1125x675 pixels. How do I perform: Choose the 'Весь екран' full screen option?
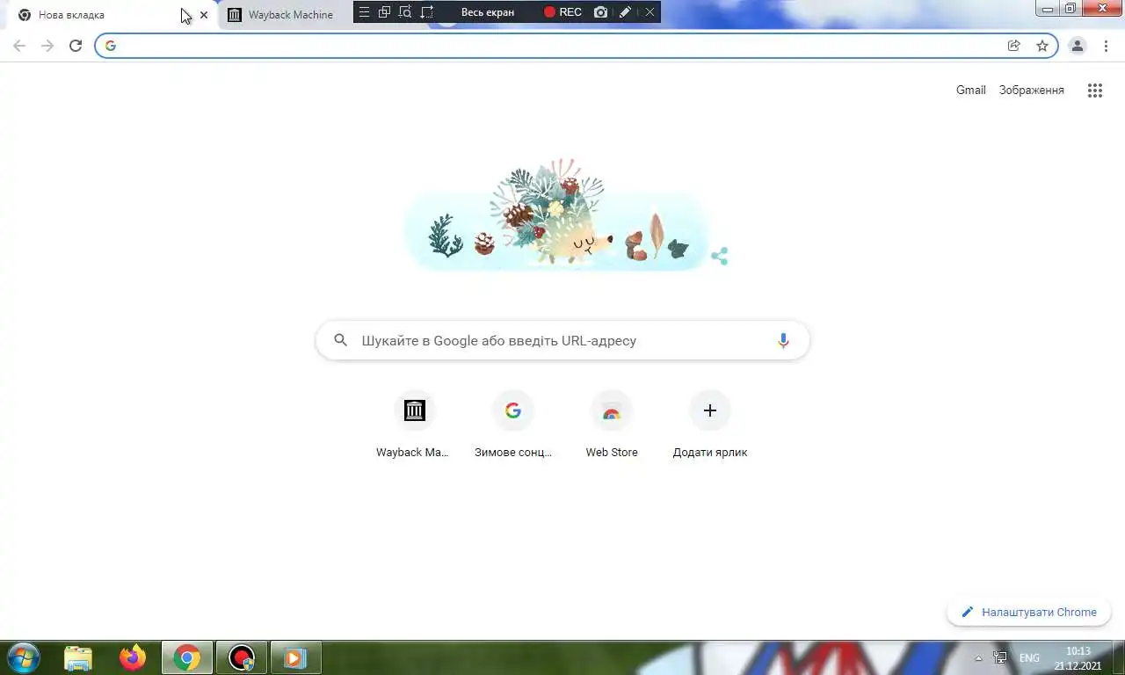click(488, 12)
